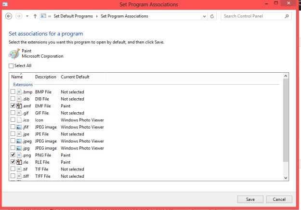Click the .bmp file type icon
Image resolution: width=301 pixels, height=210 pixels.
pos(19,92)
